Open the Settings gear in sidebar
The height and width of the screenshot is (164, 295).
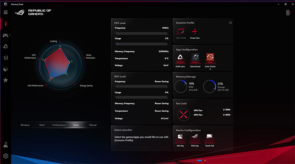[6, 156]
